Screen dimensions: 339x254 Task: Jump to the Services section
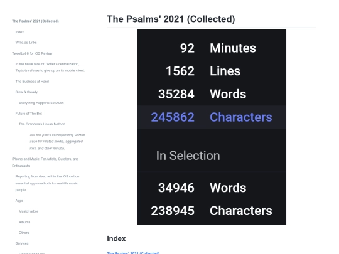(x=22, y=243)
